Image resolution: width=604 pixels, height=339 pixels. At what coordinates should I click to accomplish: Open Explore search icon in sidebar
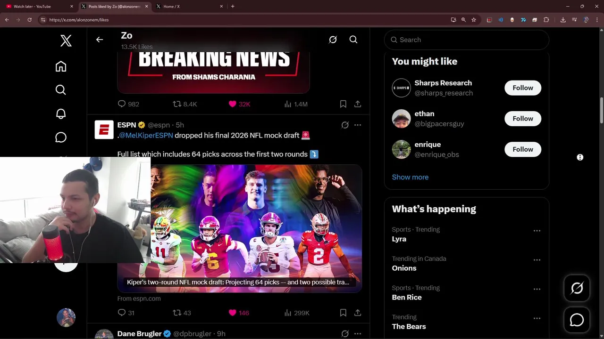point(61,90)
